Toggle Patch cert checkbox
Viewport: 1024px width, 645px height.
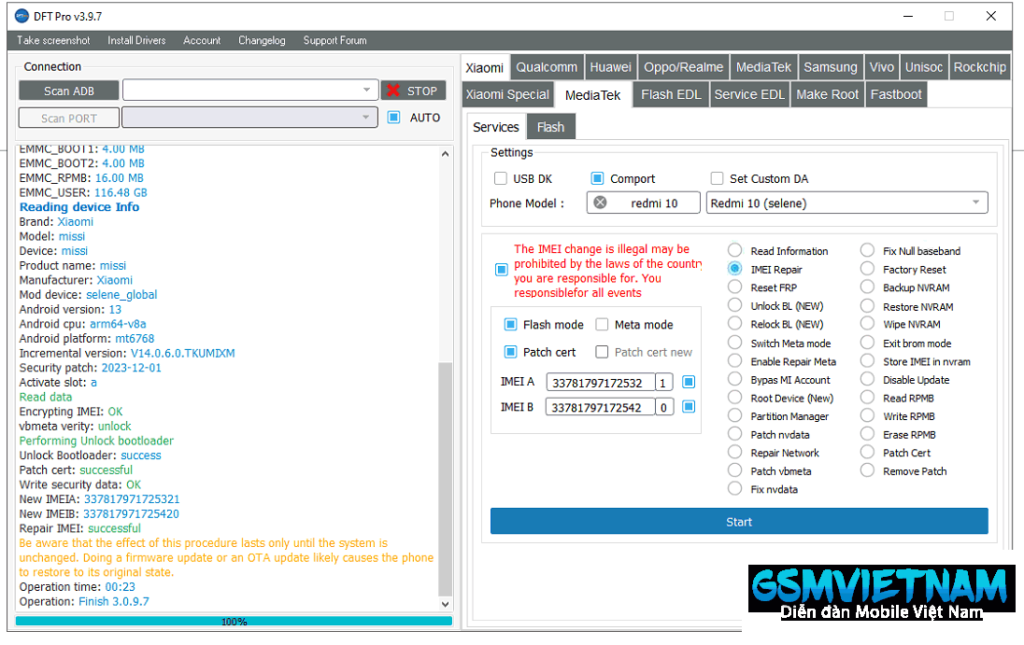(x=511, y=352)
